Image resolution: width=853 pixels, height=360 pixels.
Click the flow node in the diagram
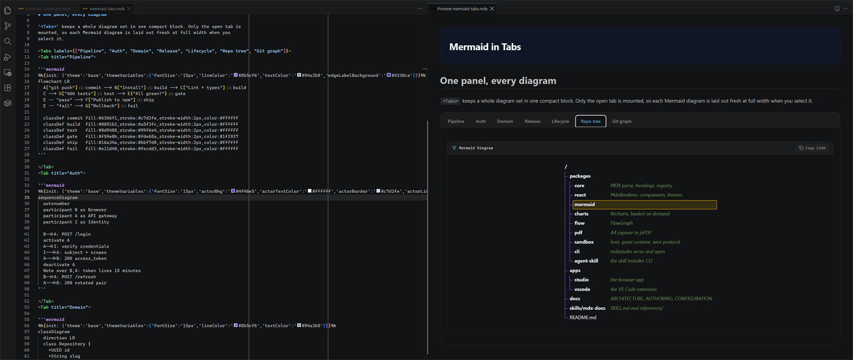[x=579, y=223]
